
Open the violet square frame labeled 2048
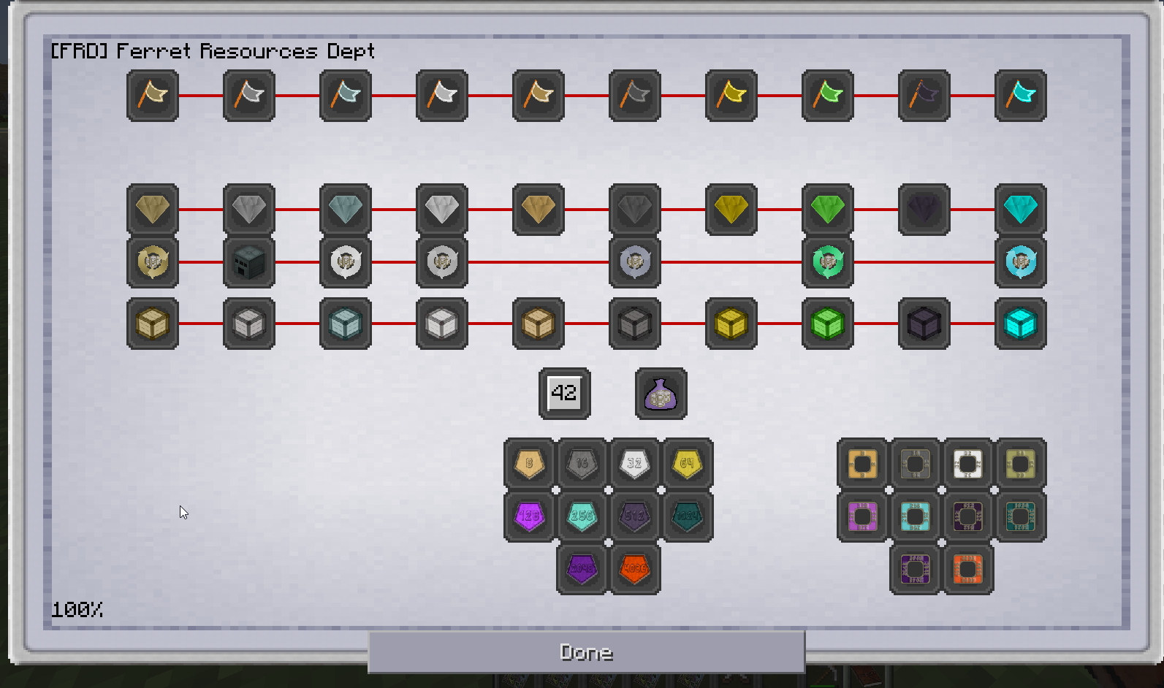pyautogui.click(x=916, y=569)
